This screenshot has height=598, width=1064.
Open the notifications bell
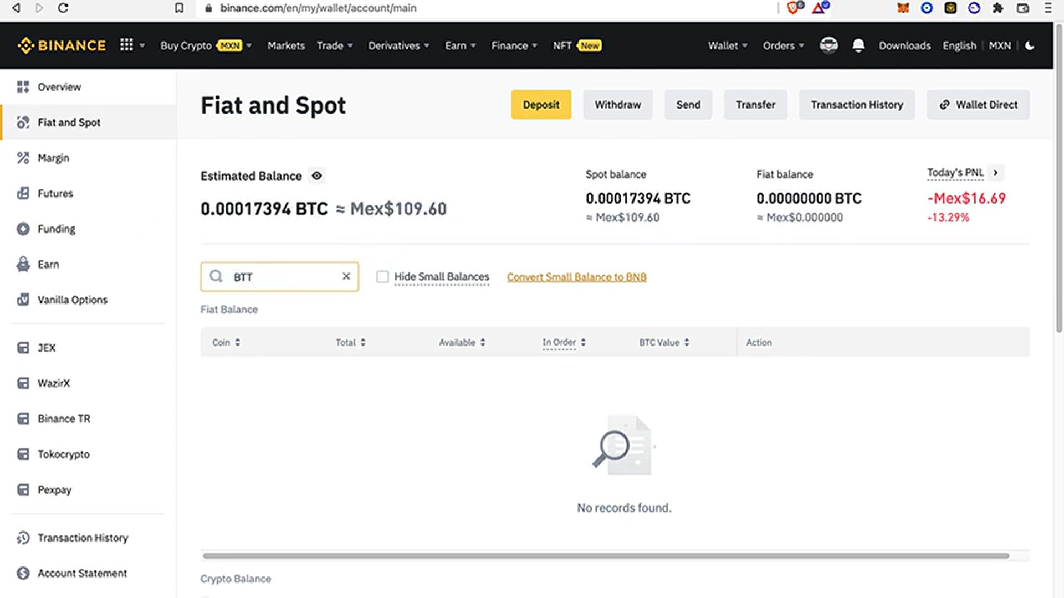point(858,46)
